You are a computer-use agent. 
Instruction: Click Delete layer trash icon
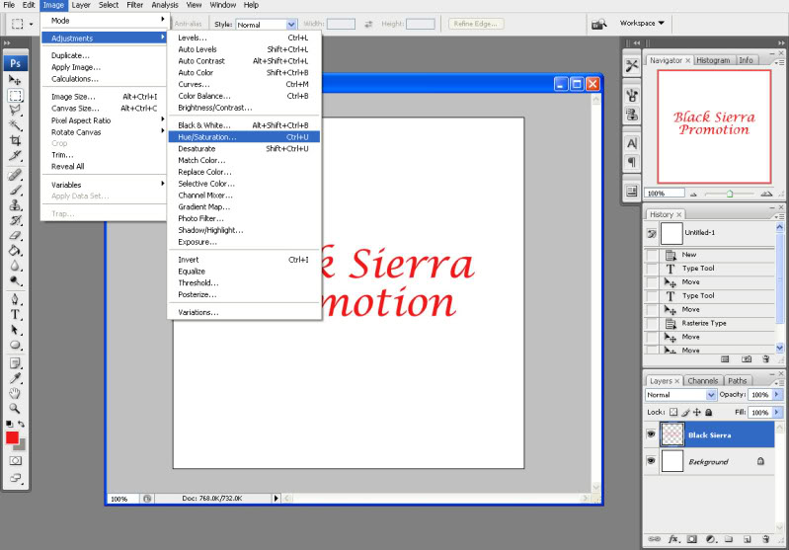pos(765,539)
